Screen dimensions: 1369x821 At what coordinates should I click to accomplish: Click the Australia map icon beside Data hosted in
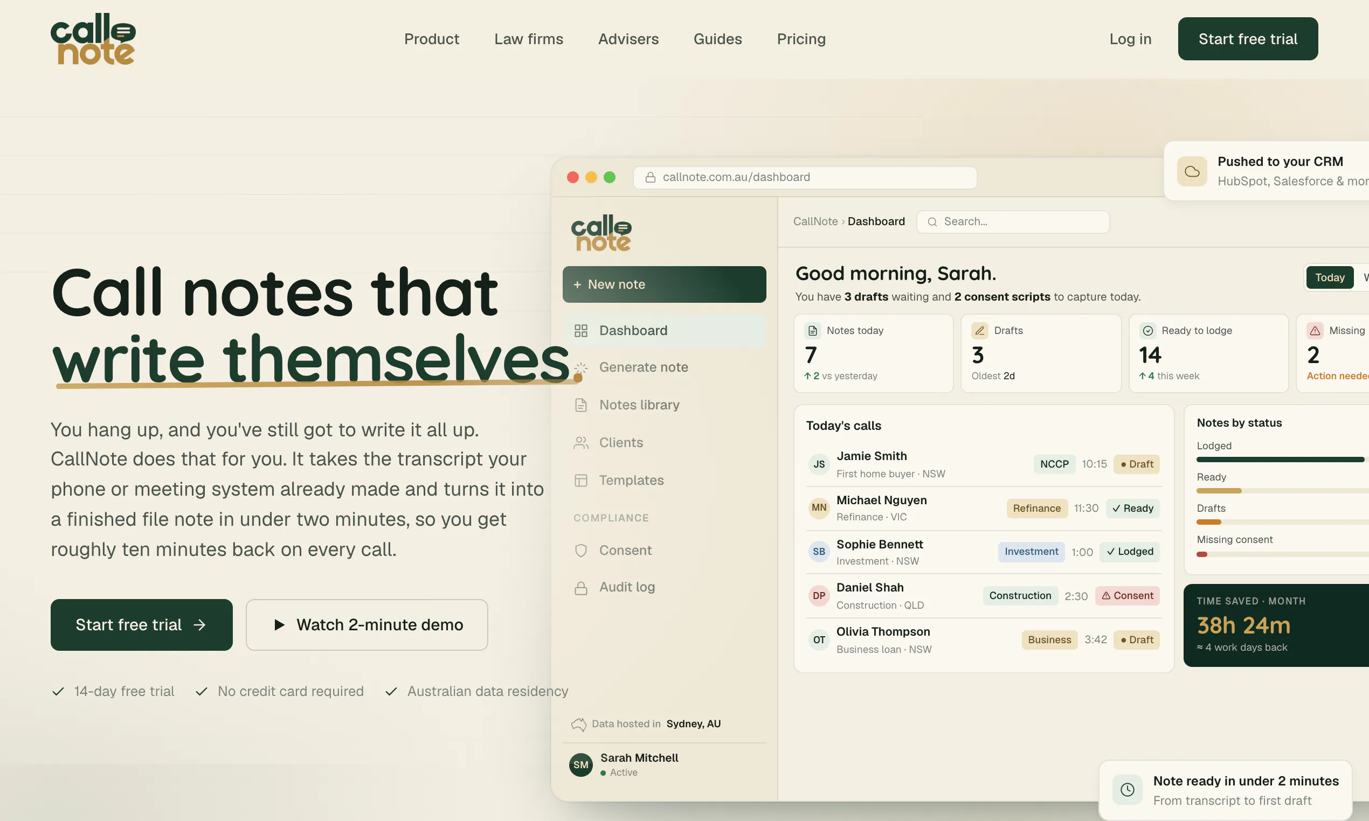click(x=578, y=724)
